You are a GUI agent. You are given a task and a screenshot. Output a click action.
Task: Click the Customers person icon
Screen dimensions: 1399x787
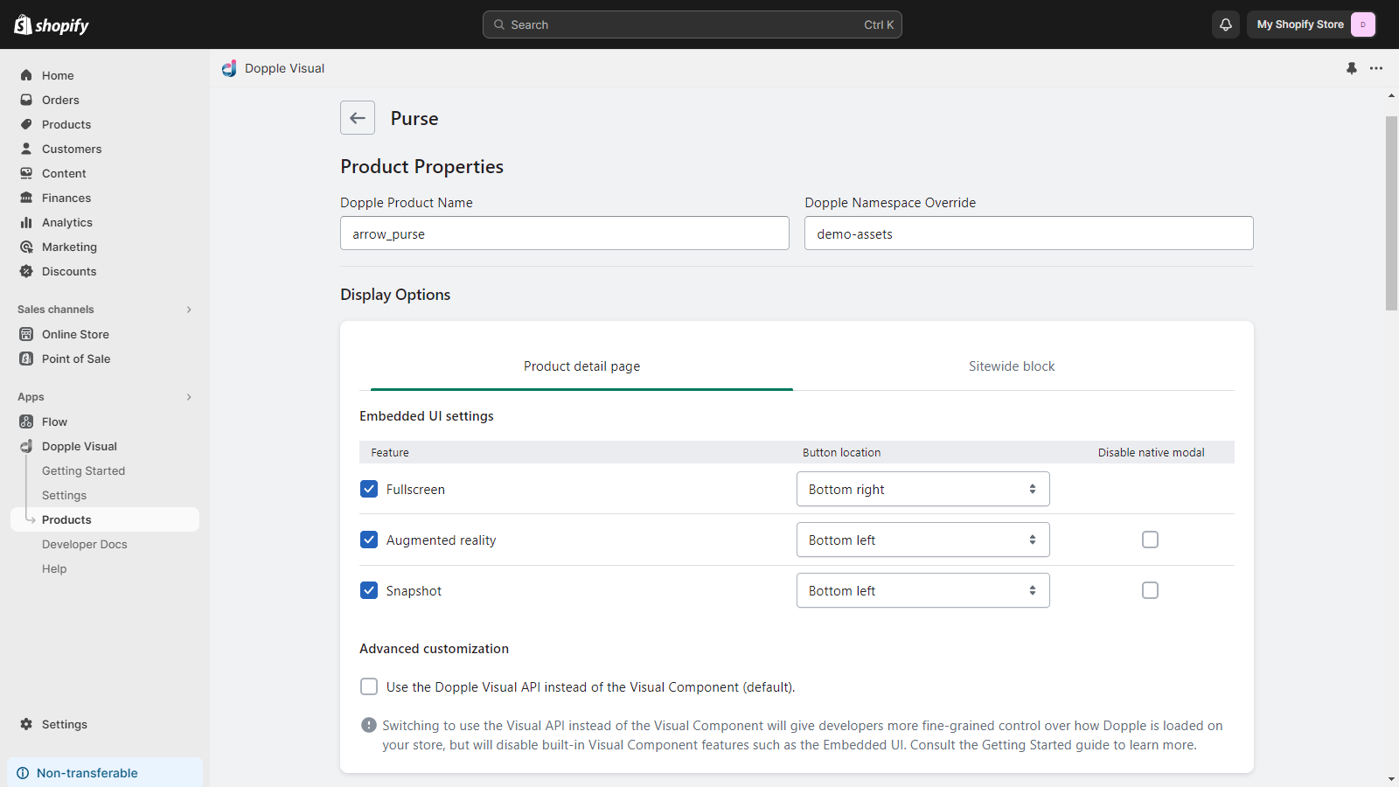pyautogui.click(x=26, y=149)
